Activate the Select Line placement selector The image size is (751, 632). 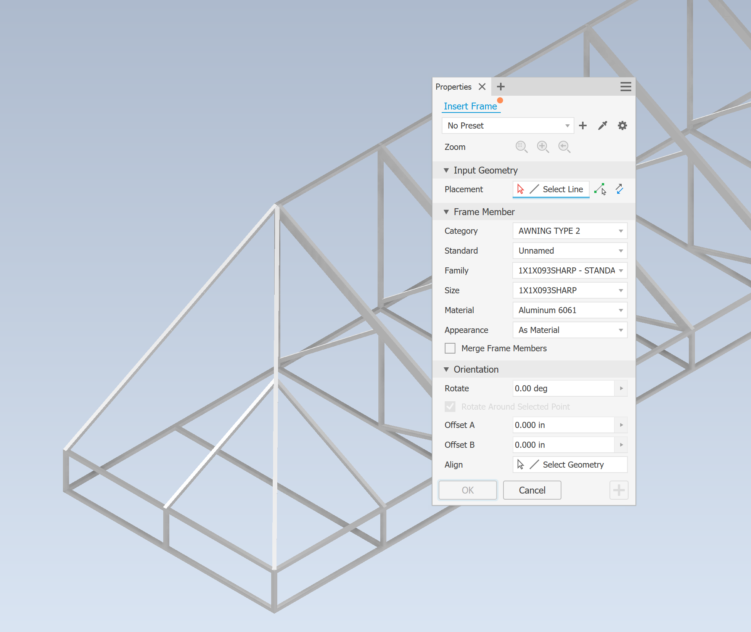point(551,189)
